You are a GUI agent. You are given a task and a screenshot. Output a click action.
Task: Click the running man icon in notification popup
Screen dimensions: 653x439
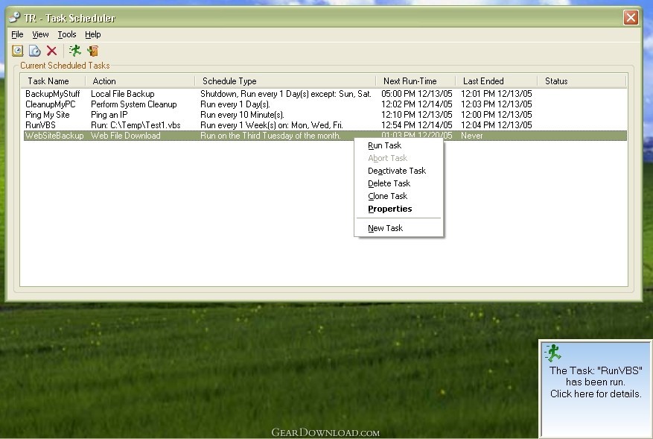pyautogui.click(x=553, y=353)
